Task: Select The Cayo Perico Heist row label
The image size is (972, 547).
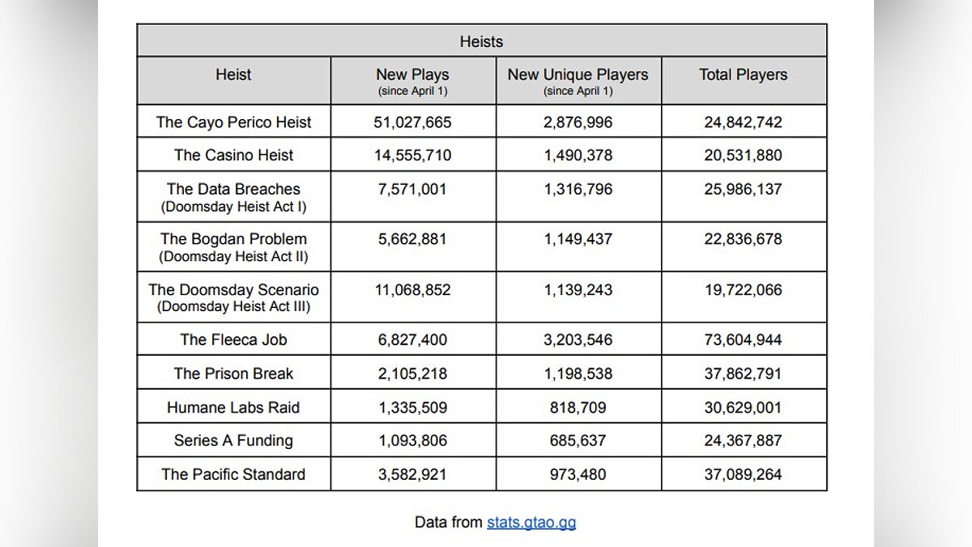Action: 233,122
